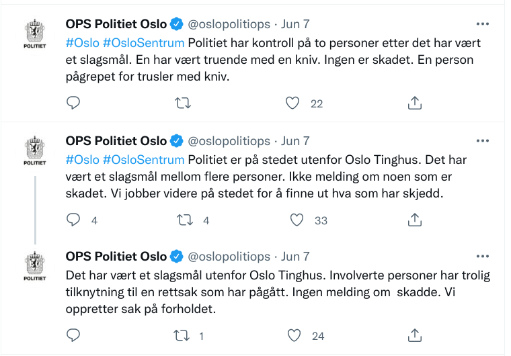Share the first tweet about the arrest
Screen dimensions: 511x356
coord(415,103)
